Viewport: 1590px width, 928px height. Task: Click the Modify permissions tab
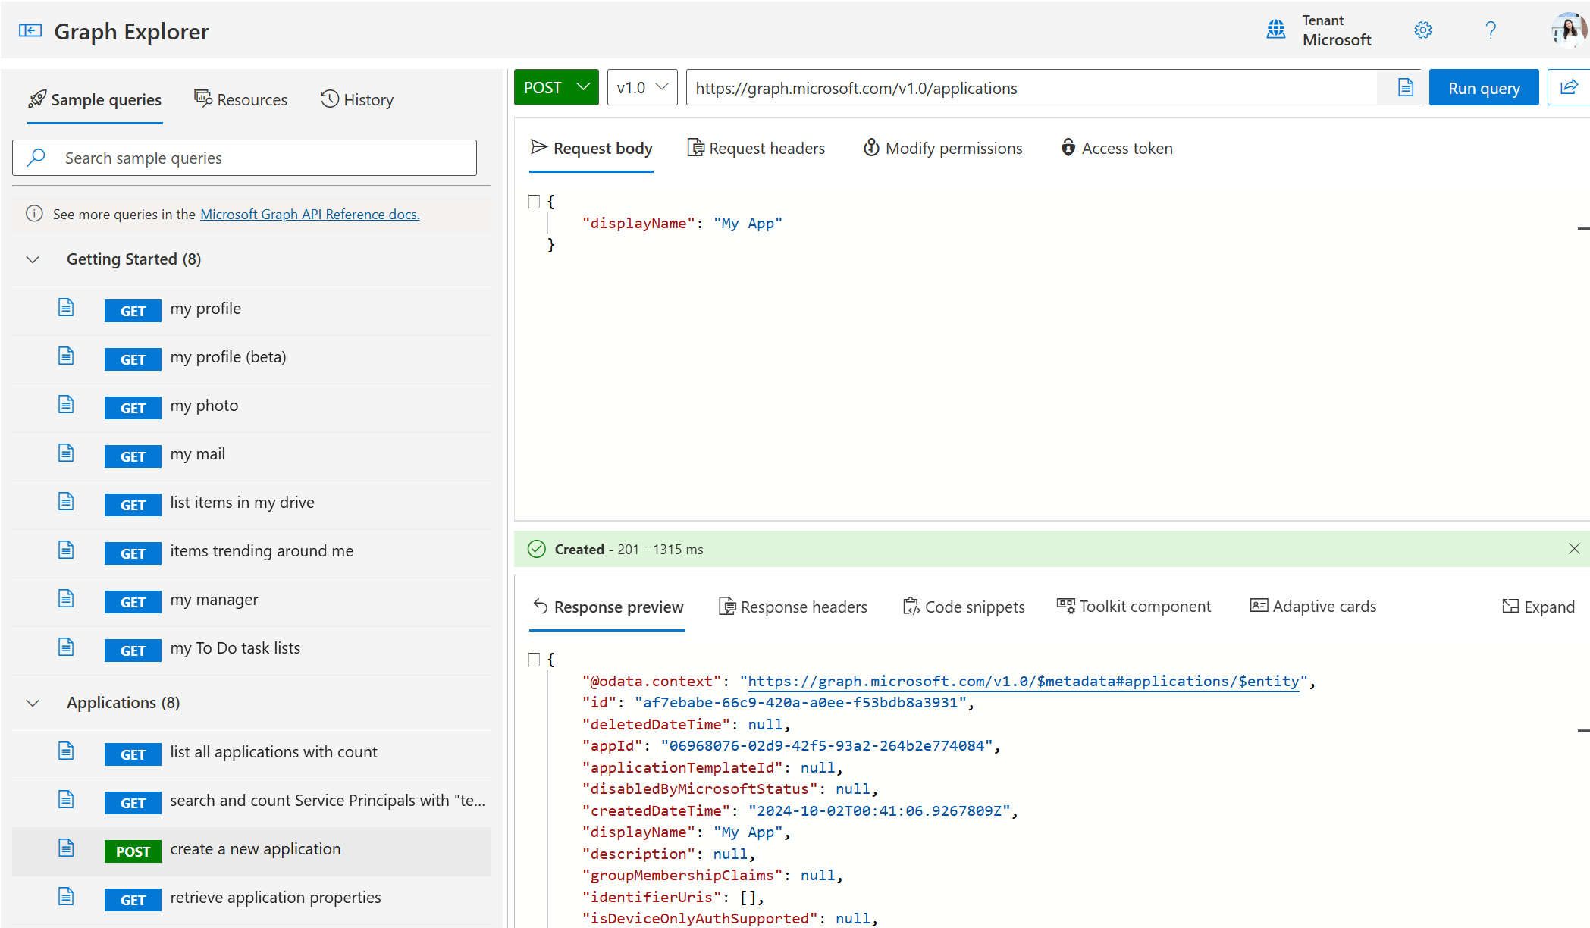click(944, 147)
